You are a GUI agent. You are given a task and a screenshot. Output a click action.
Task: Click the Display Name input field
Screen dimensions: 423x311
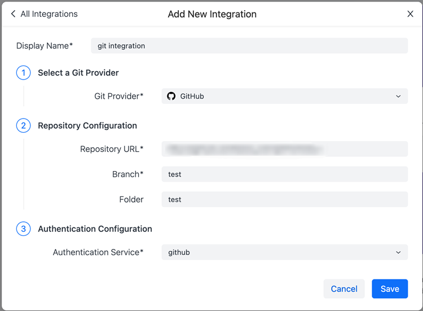[x=249, y=46]
